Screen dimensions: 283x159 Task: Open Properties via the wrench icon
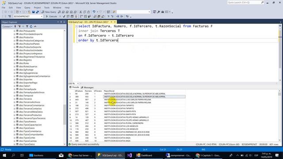pyautogui.click(x=158, y=12)
